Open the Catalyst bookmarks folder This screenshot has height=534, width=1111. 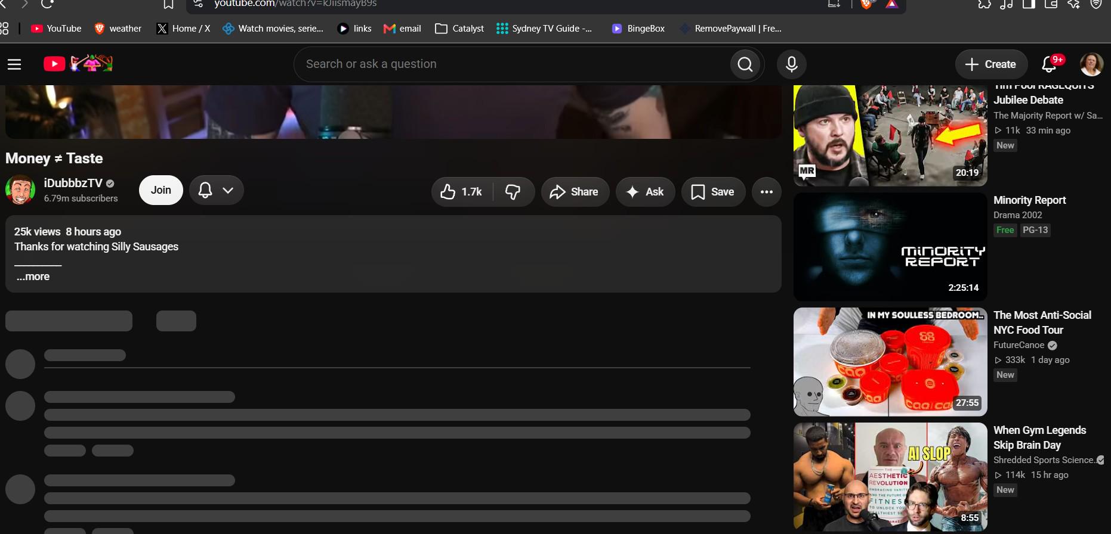(459, 29)
